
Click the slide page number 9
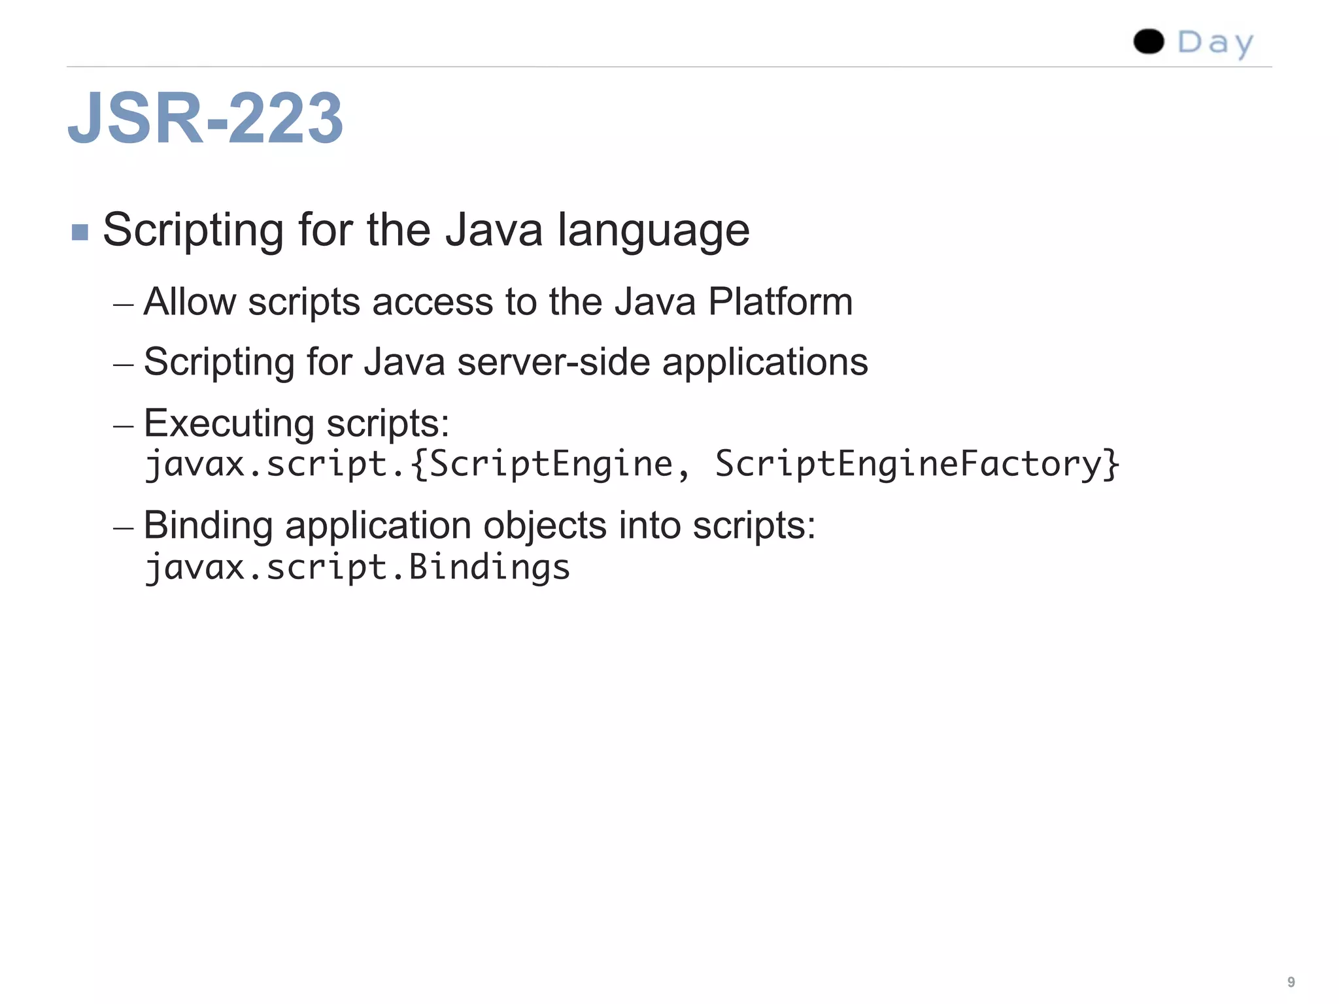click(x=1291, y=982)
